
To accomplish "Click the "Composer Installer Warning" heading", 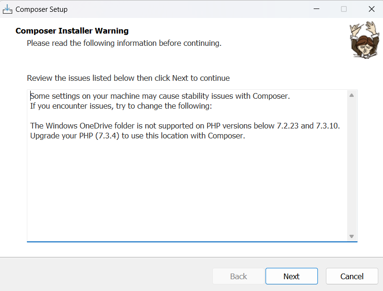I will [72, 31].
